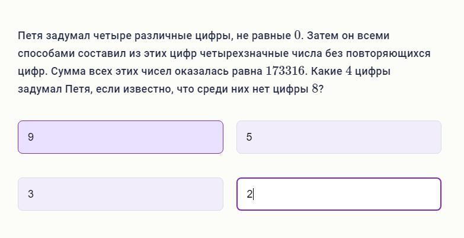Click the number 173316 in the problem
Screen dimensions: 464x238
click(x=286, y=71)
